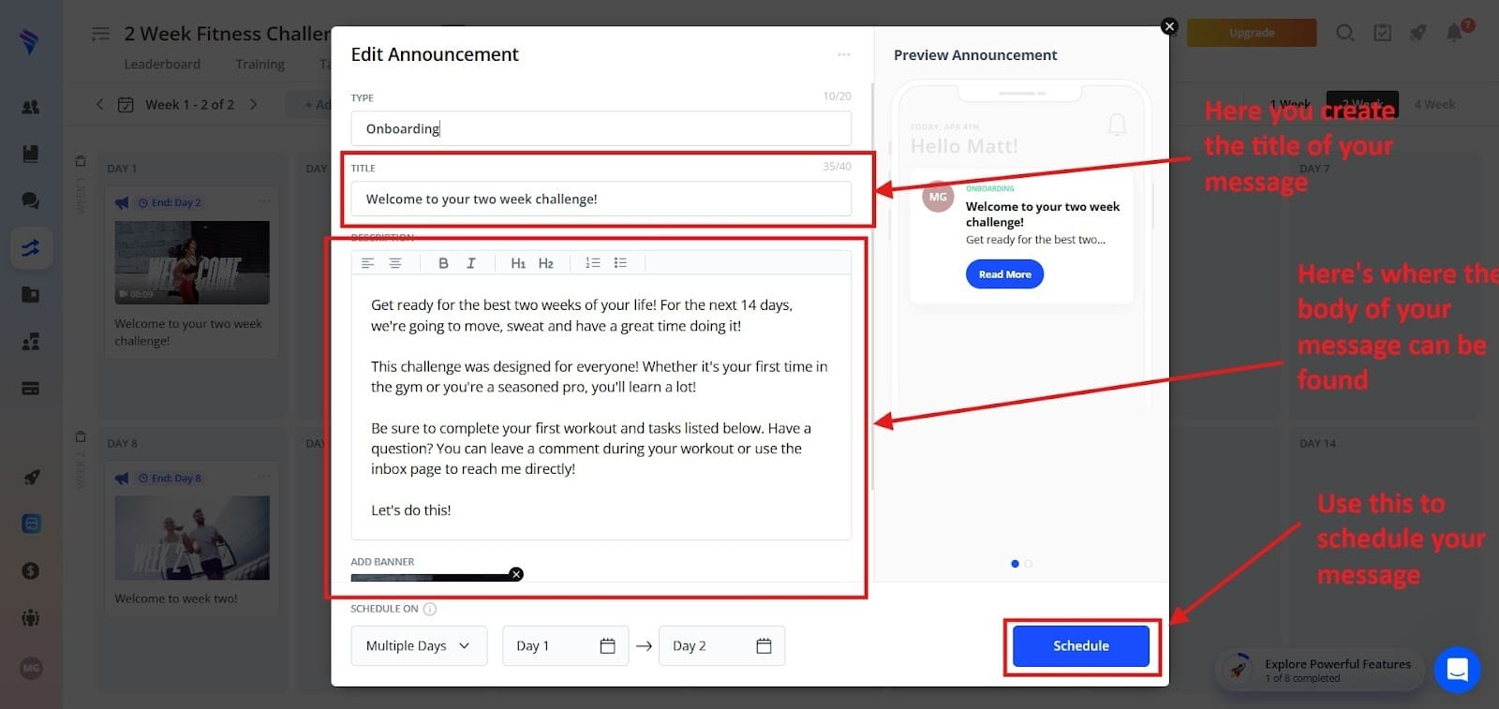Apply H1 heading style

[x=518, y=263]
